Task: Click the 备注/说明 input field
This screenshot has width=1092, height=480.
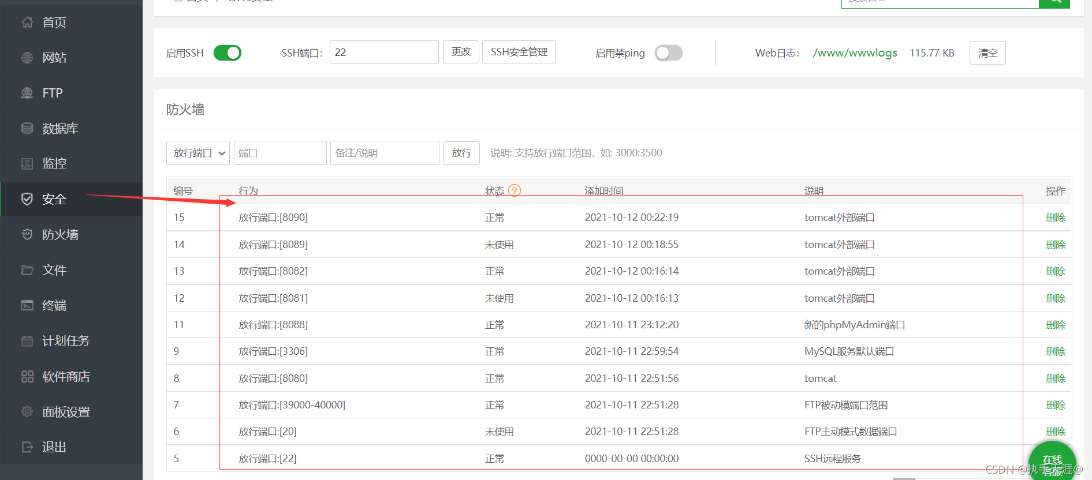Action: [x=385, y=153]
